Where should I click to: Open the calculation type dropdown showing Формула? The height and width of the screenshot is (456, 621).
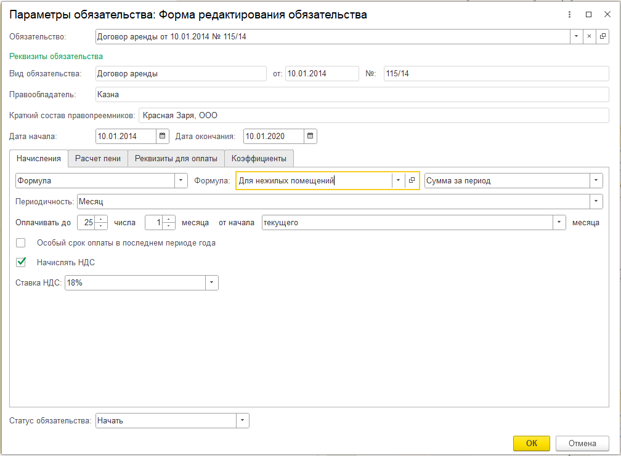coord(181,180)
